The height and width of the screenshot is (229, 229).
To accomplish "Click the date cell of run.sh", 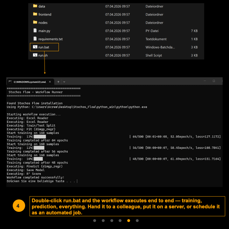I will 117,55.
